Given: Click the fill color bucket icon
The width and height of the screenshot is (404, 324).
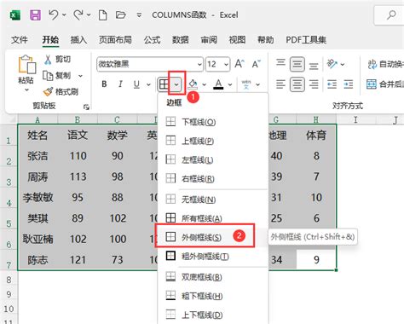Looking at the screenshot, I should click(193, 84).
